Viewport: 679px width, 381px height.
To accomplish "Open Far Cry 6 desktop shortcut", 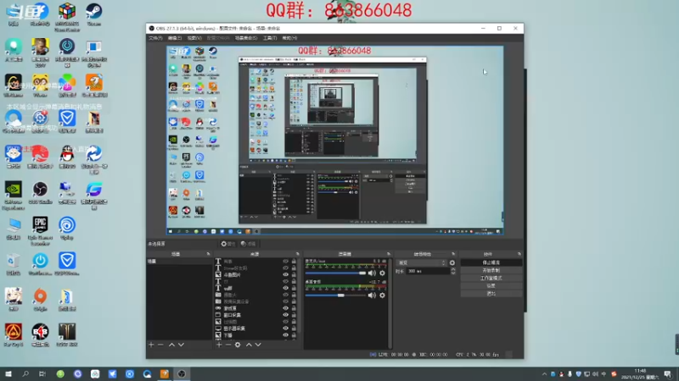I will point(14,334).
